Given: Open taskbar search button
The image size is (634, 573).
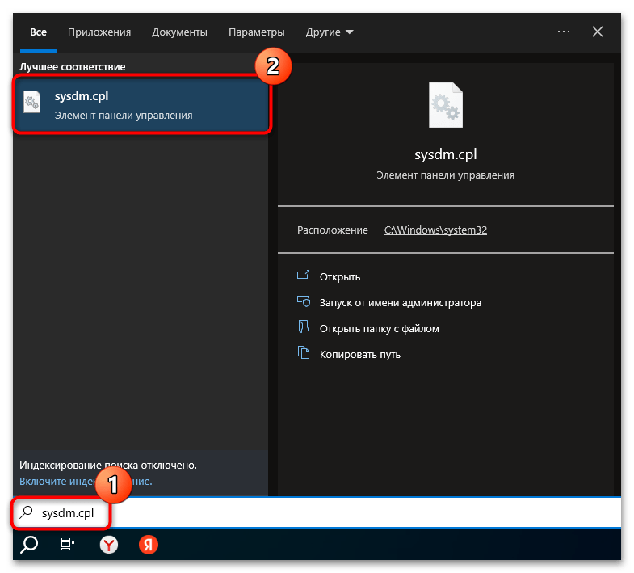Looking at the screenshot, I should click(29, 545).
